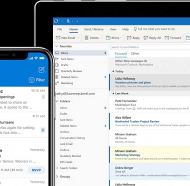This screenshot has height=186, width=190.
Task: Collapse the Favorites section
Action: click(x=56, y=46)
